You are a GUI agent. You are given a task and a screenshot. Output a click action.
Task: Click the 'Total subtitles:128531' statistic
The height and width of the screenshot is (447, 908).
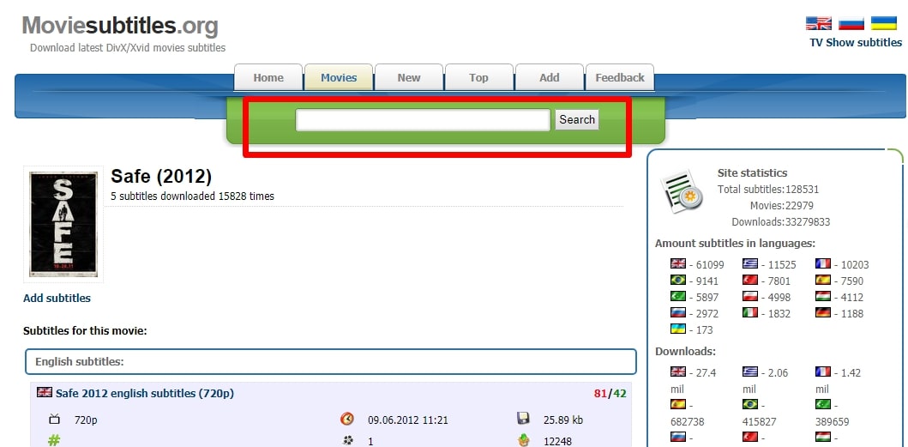point(768,189)
